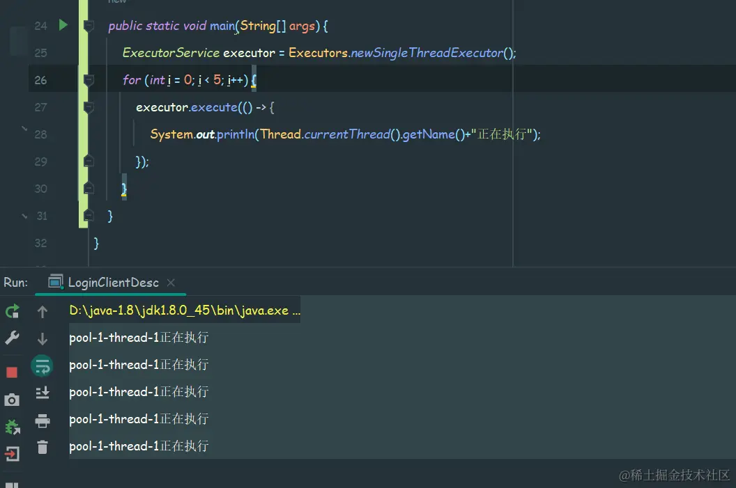Collapse lambda fold marker on line 27
The height and width of the screenshot is (488, 736).
click(89, 107)
